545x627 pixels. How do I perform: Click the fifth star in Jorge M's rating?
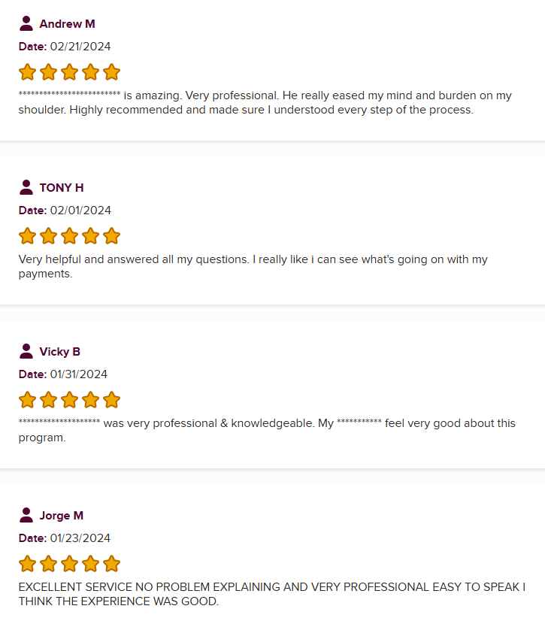pos(111,564)
